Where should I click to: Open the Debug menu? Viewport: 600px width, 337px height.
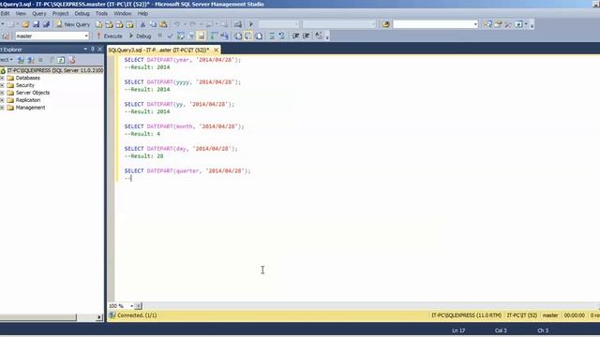[x=82, y=13]
